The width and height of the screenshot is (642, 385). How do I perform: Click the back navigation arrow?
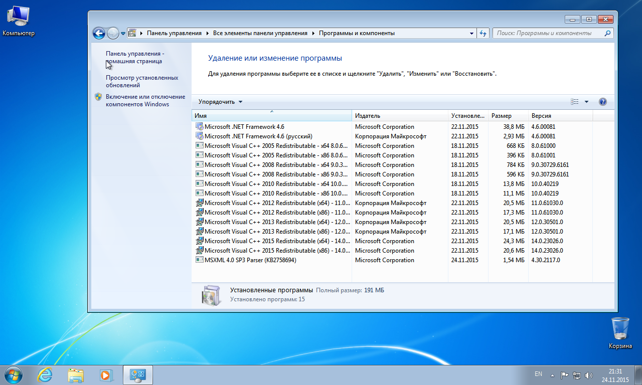tap(99, 33)
